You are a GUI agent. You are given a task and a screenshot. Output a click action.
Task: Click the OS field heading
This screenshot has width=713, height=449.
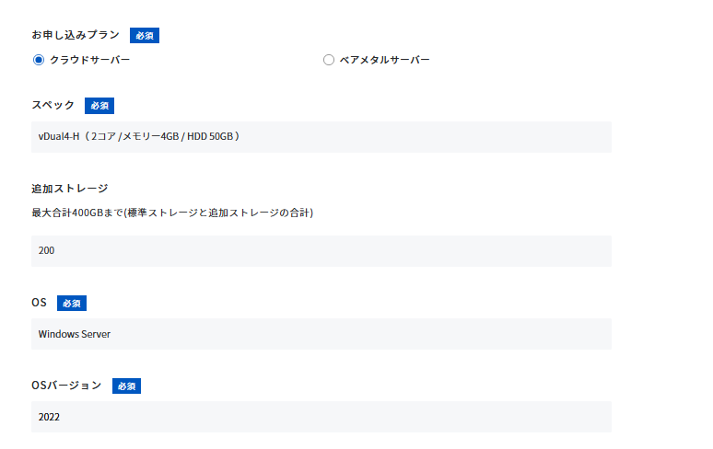coord(39,303)
